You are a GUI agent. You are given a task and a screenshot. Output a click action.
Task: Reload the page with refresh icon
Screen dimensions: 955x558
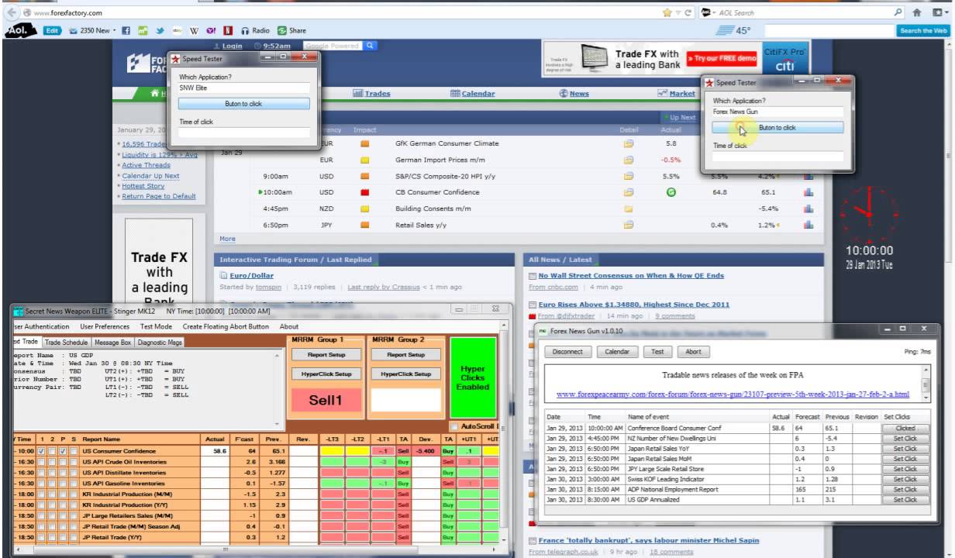click(688, 12)
